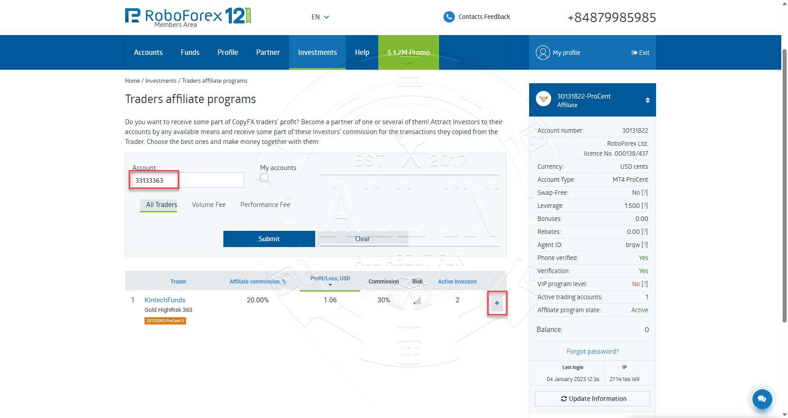Screen dimensions: 788x418
Task: Click the My profile link
Action: [566, 53]
